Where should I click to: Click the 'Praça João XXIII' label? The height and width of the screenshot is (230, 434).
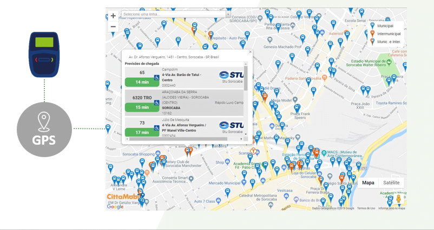click(x=360, y=105)
